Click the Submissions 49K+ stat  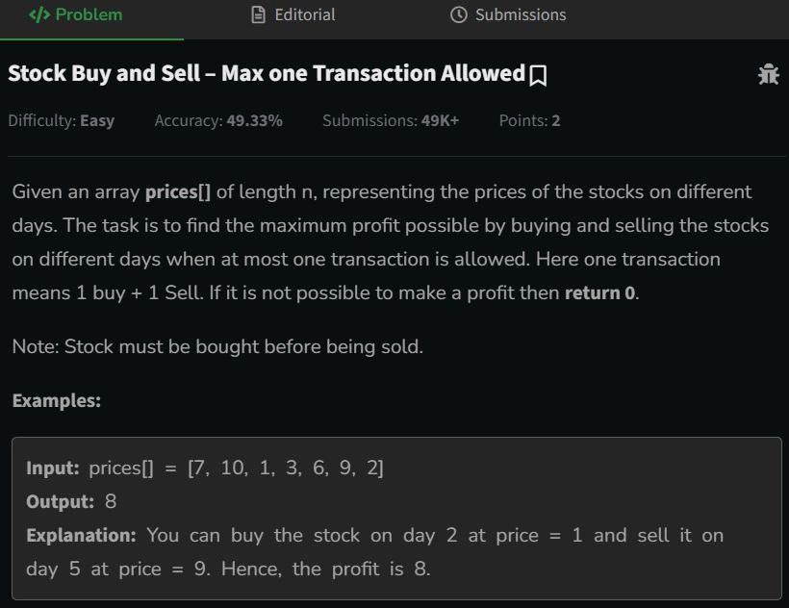(391, 120)
